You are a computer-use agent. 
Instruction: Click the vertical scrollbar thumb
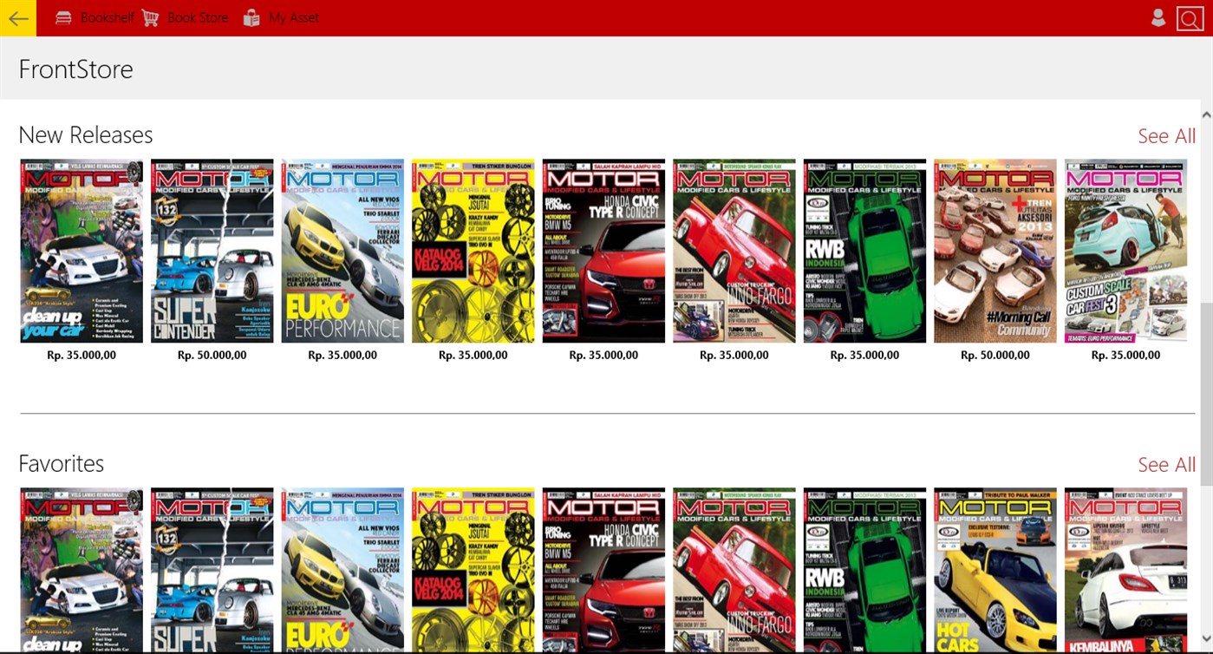[1206, 394]
